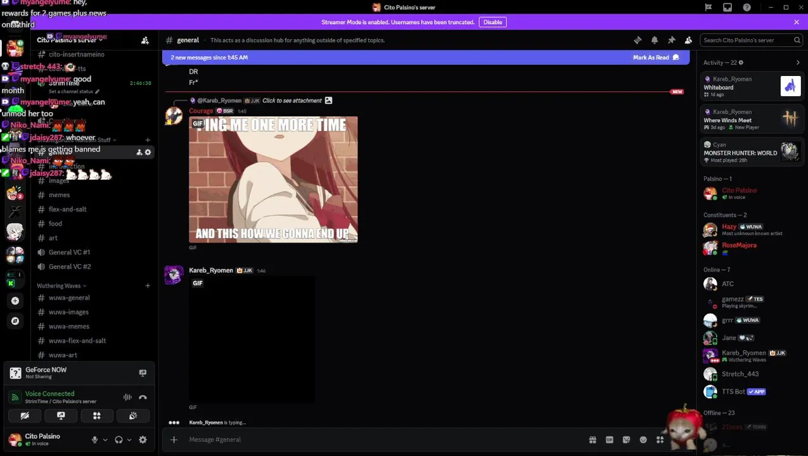The image size is (808, 456).
Task: Open the apps launcher in message bar
Action: coord(660,440)
